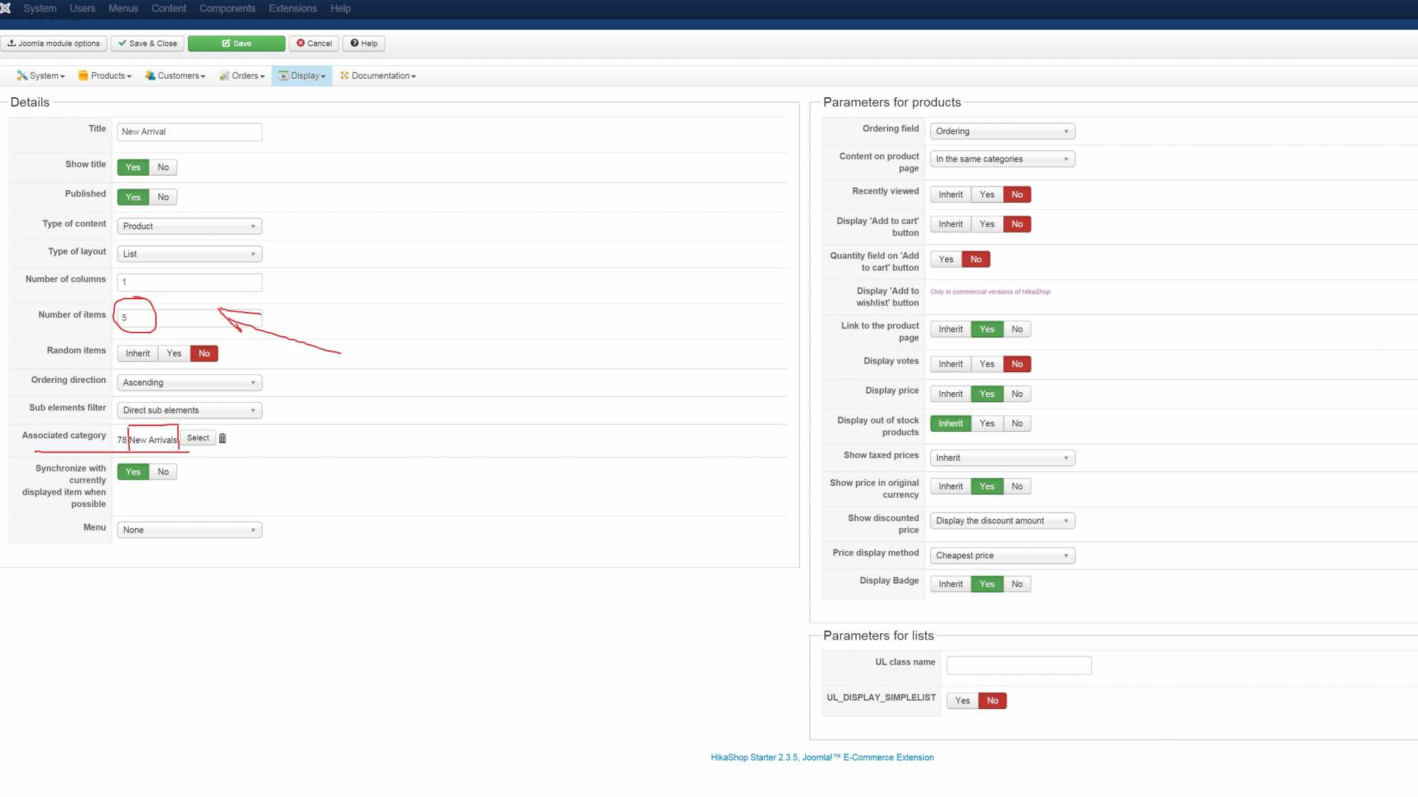This screenshot has height=797, width=1418.
Task: Open the Components top menu
Action: point(227,9)
